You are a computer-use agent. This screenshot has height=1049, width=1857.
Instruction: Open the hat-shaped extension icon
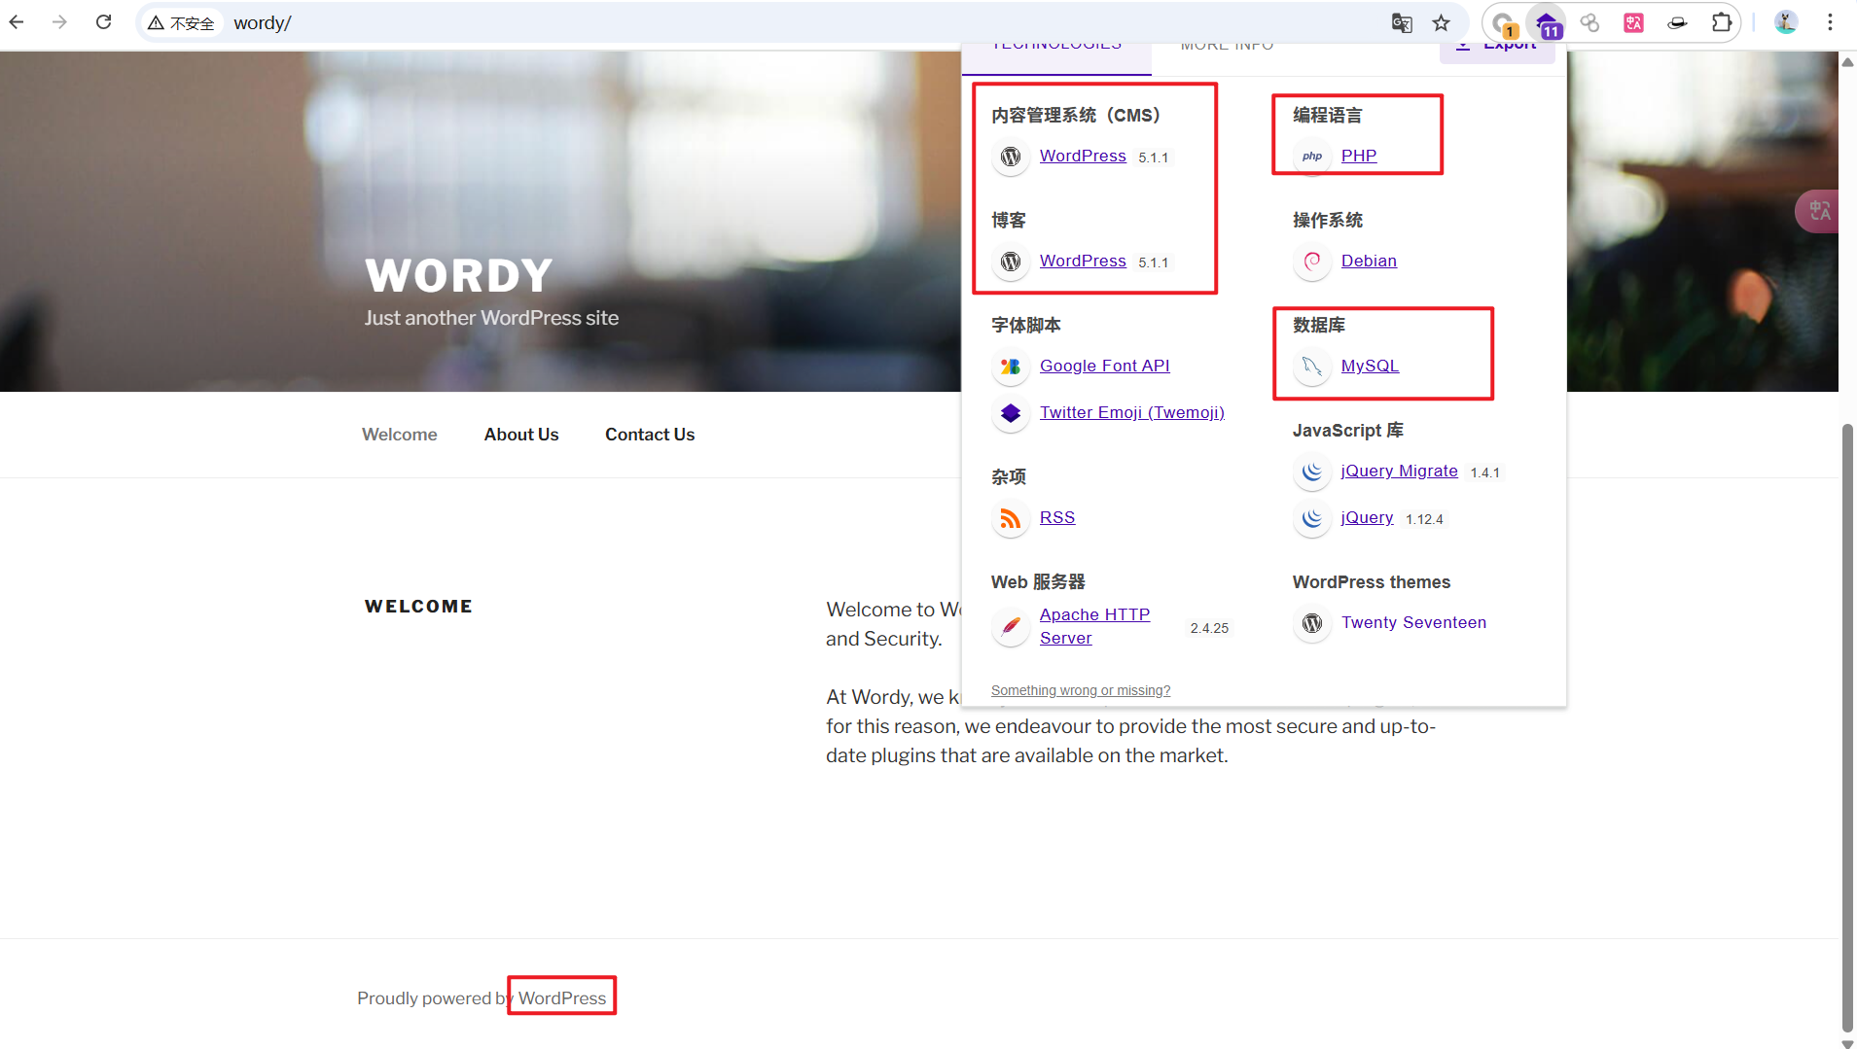click(x=1678, y=23)
